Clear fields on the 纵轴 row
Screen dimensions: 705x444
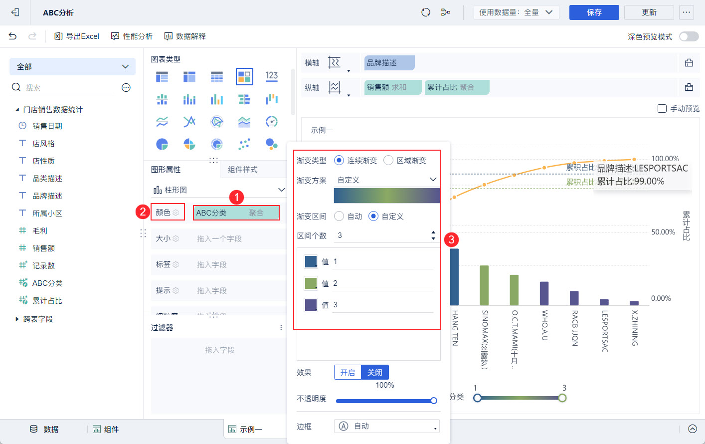tap(689, 87)
